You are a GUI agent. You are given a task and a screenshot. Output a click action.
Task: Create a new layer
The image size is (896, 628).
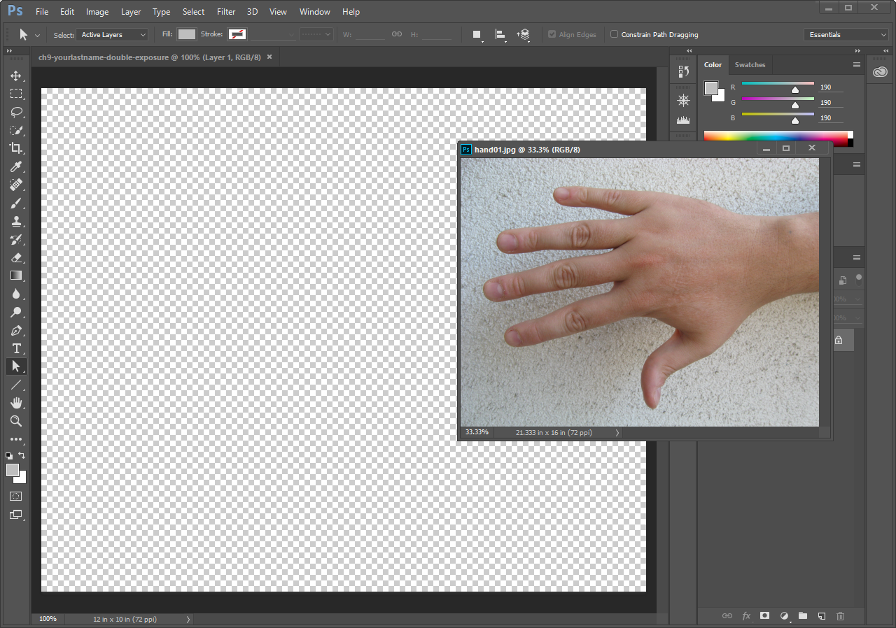coord(821,616)
